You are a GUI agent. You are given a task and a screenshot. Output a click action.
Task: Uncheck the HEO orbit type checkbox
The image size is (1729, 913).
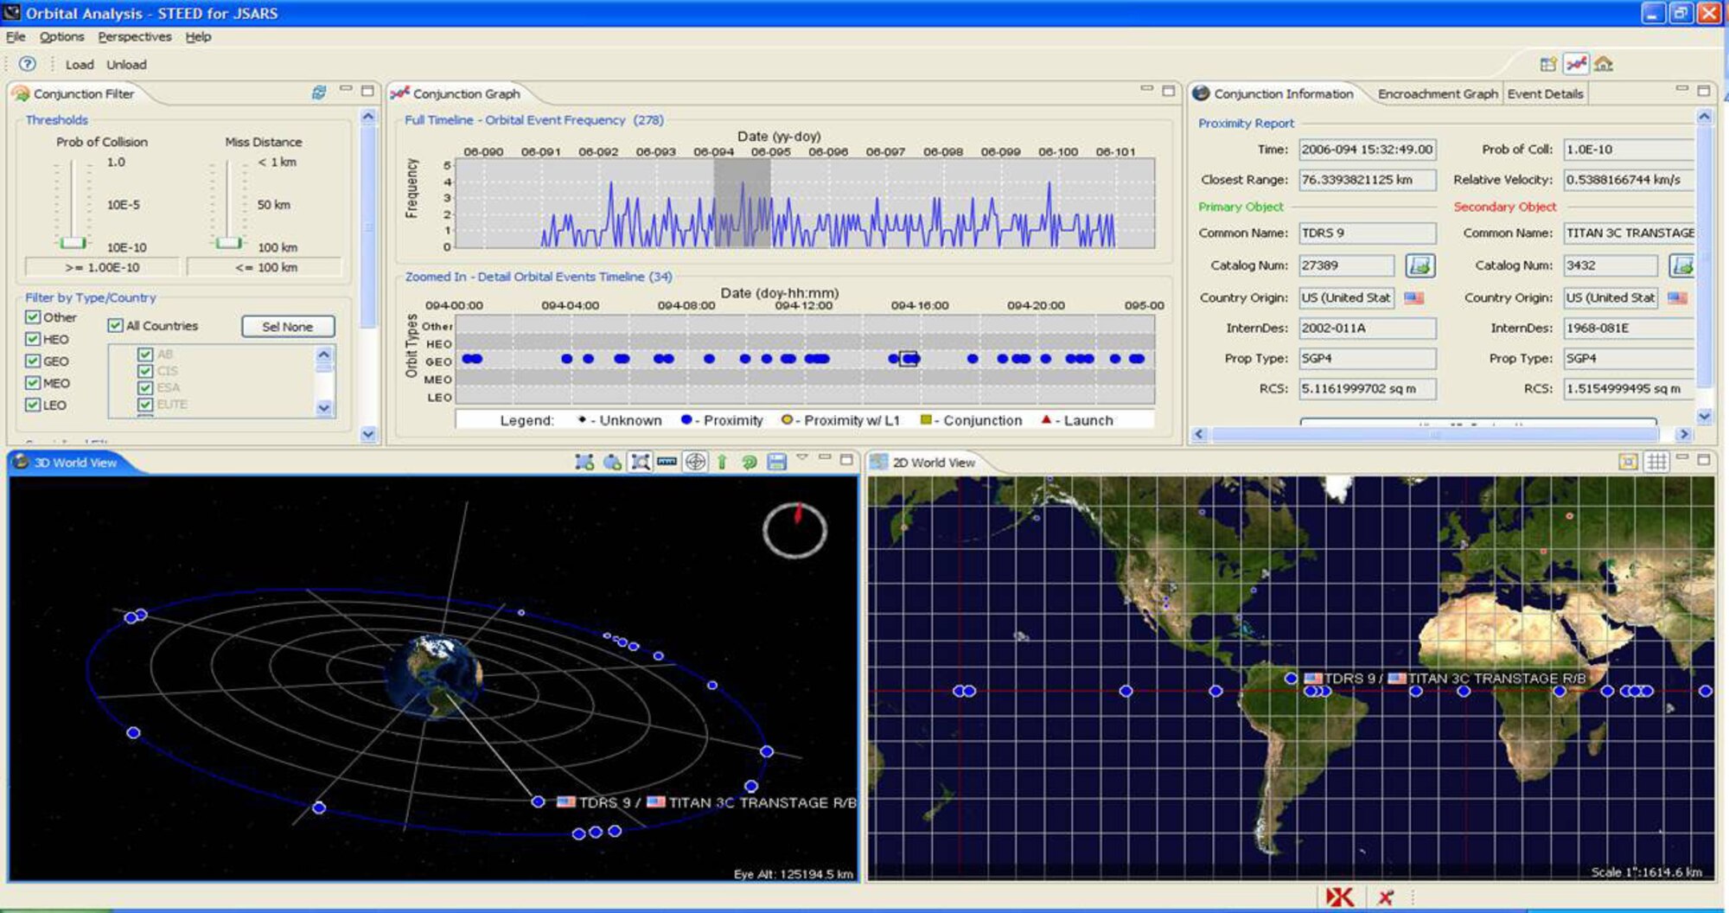(x=33, y=339)
